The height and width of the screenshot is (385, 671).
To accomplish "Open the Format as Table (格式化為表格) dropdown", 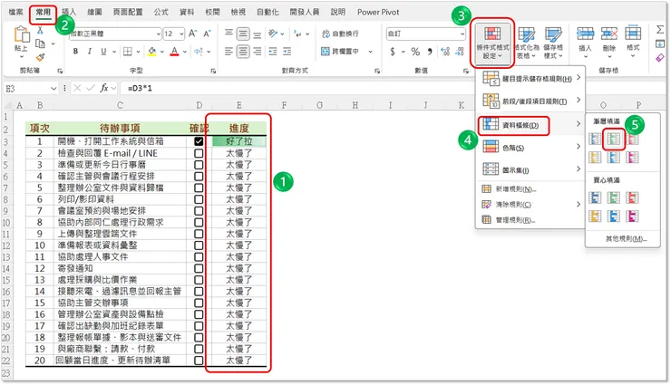I will click(x=526, y=43).
